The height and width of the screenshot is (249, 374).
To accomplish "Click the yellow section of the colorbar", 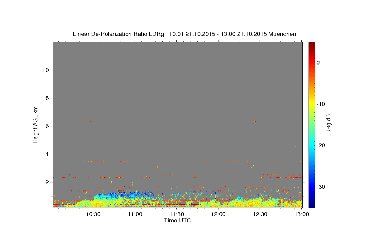I will coord(312,104).
